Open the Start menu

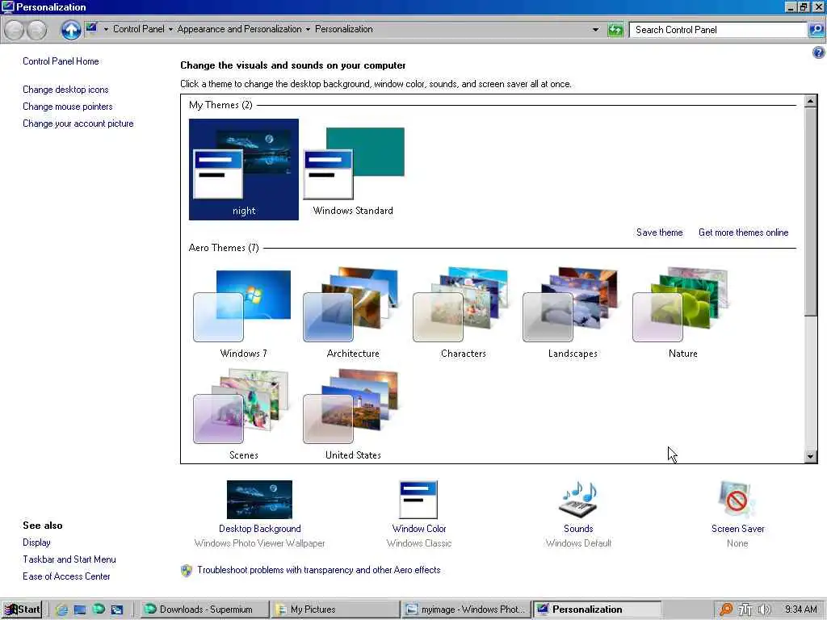coord(21,610)
